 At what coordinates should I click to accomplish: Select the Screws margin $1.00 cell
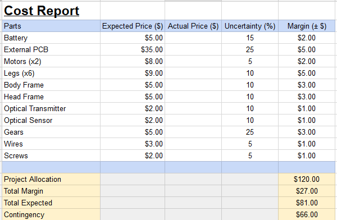tap(307, 156)
